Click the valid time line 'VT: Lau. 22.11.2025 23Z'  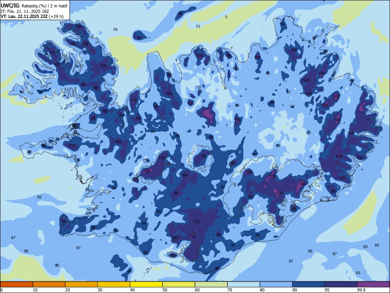24,16
